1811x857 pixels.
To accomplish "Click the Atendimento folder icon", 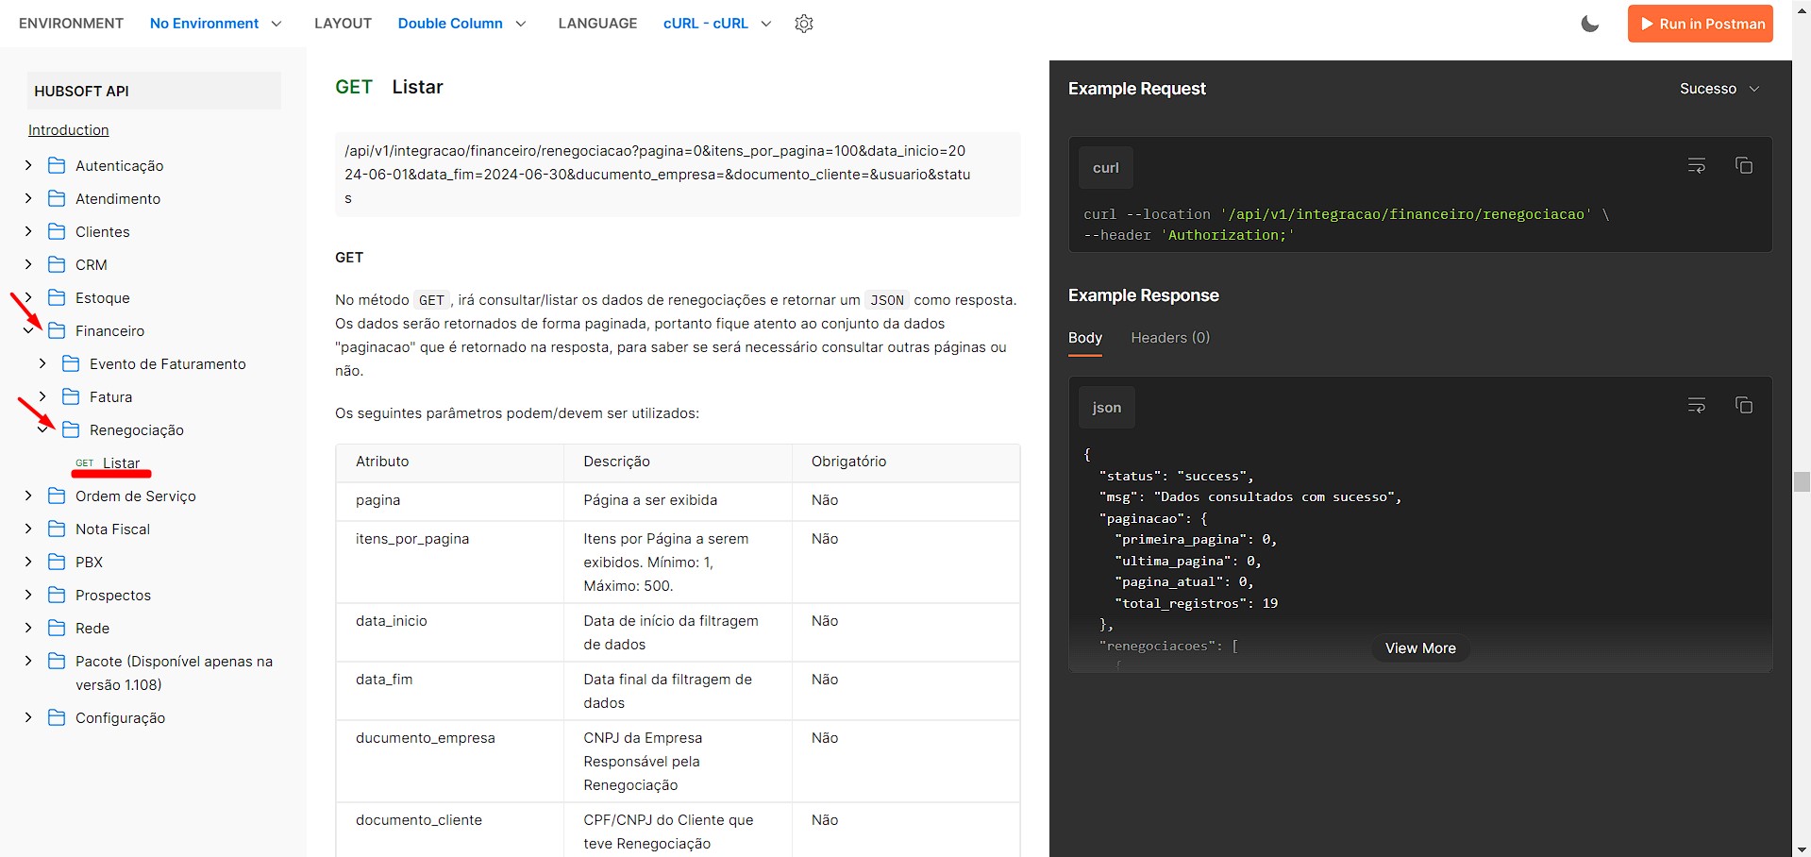I will (57, 198).
